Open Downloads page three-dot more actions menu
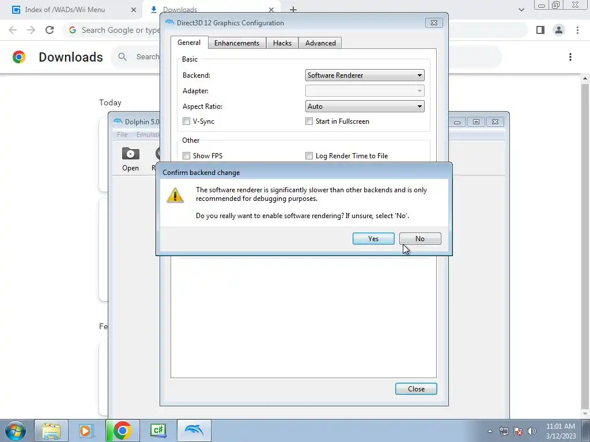The image size is (590, 442). (570, 57)
